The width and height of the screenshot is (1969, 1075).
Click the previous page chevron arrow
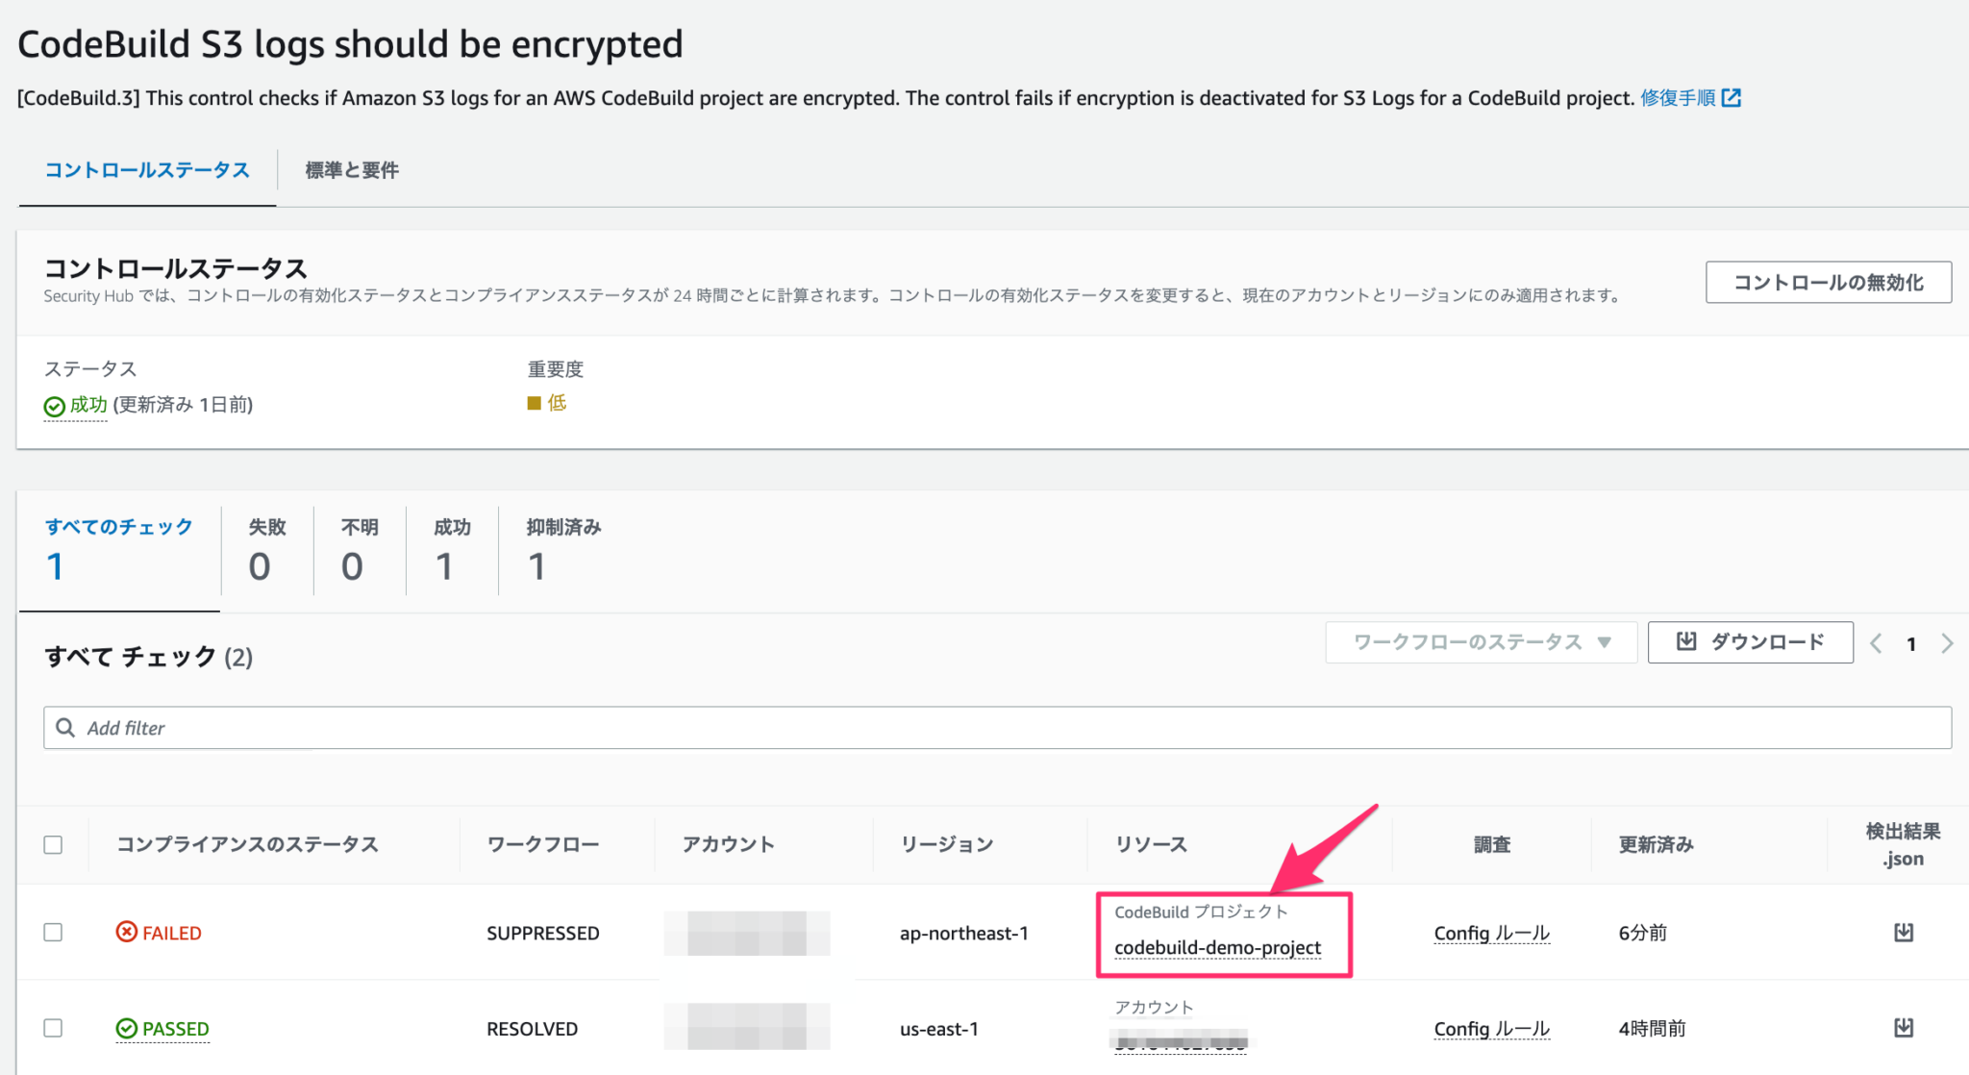[1876, 643]
